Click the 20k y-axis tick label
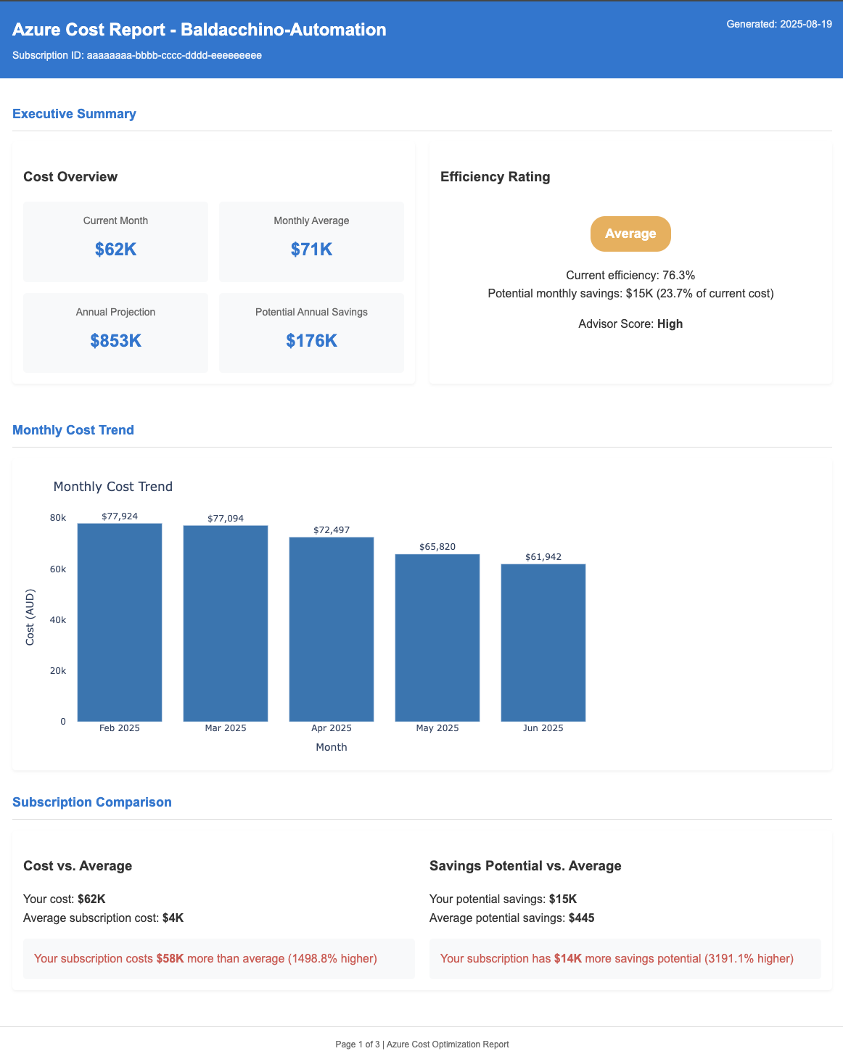The width and height of the screenshot is (843, 1059). click(58, 671)
